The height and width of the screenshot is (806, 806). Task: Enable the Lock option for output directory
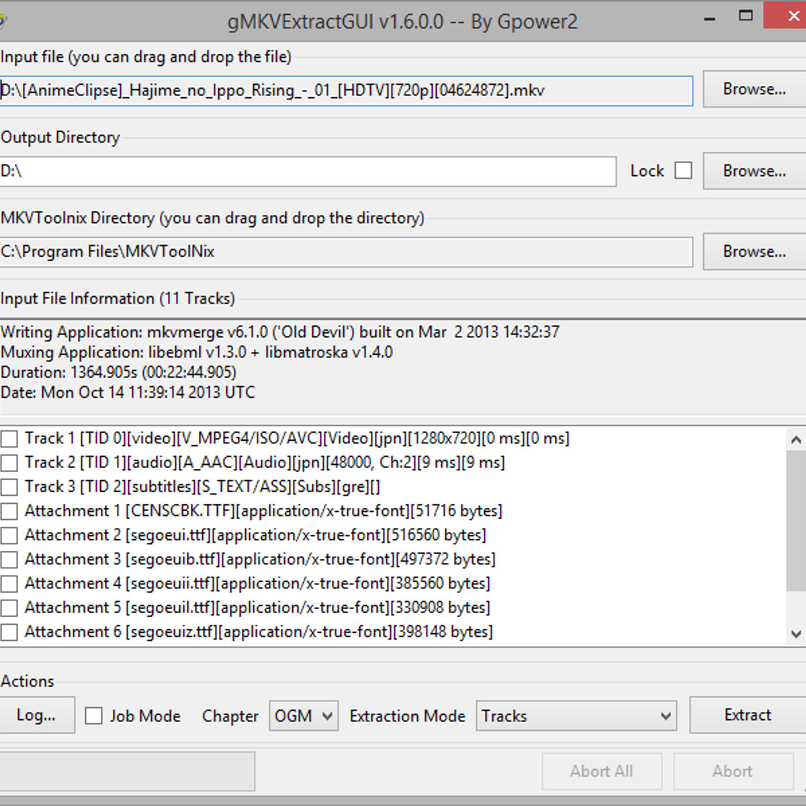tap(684, 171)
